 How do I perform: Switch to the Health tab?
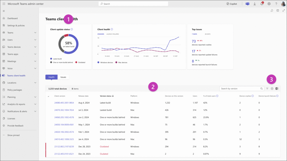(52, 77)
